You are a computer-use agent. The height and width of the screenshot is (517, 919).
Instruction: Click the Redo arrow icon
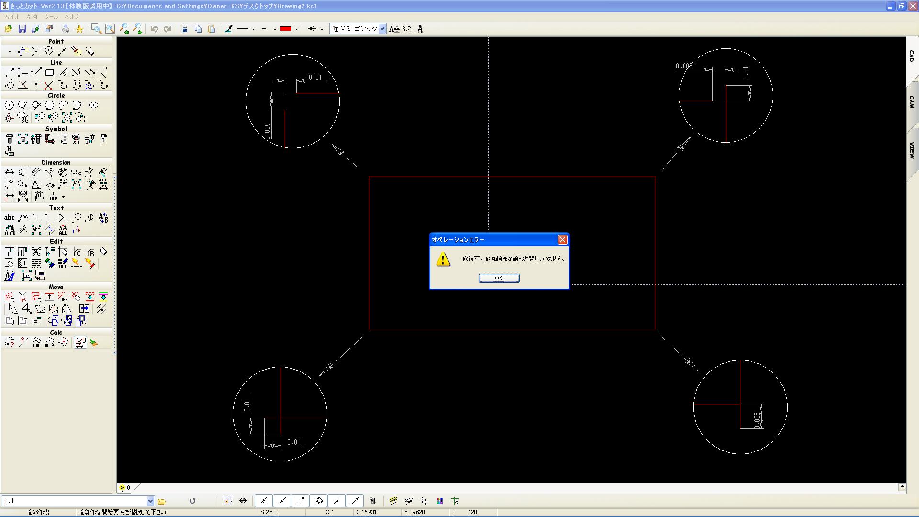(x=168, y=29)
